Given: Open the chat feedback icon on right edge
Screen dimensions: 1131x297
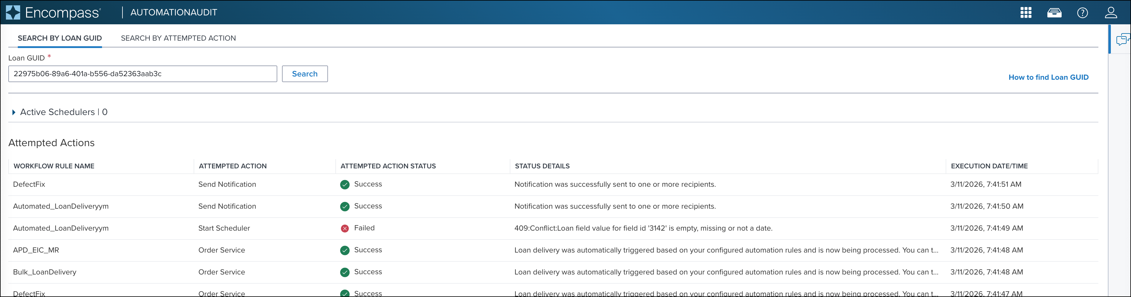Looking at the screenshot, I should [1122, 40].
